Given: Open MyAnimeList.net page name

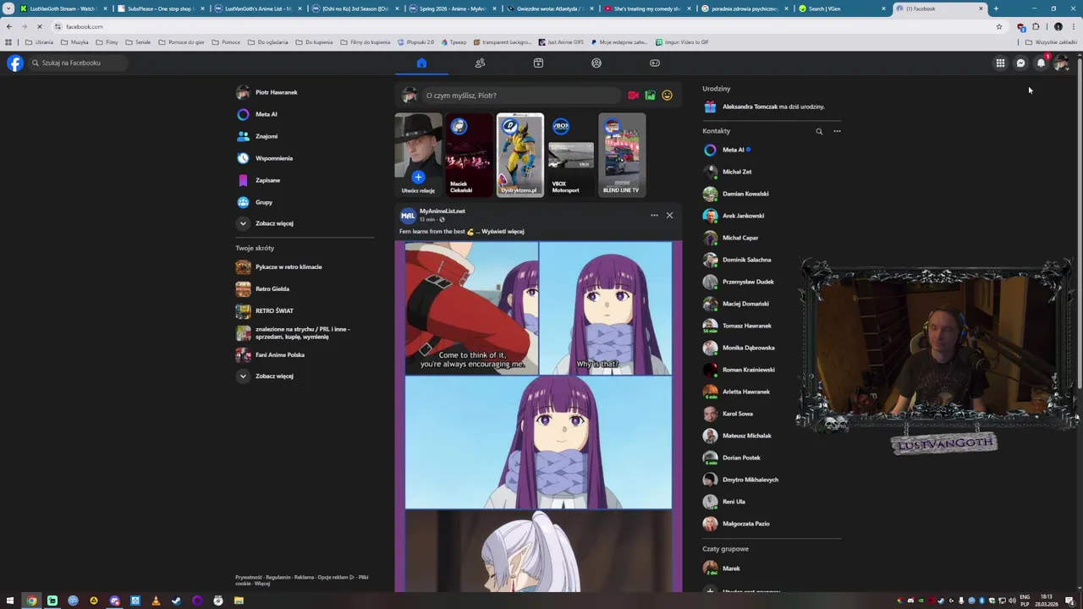Looking at the screenshot, I should 443,211.
